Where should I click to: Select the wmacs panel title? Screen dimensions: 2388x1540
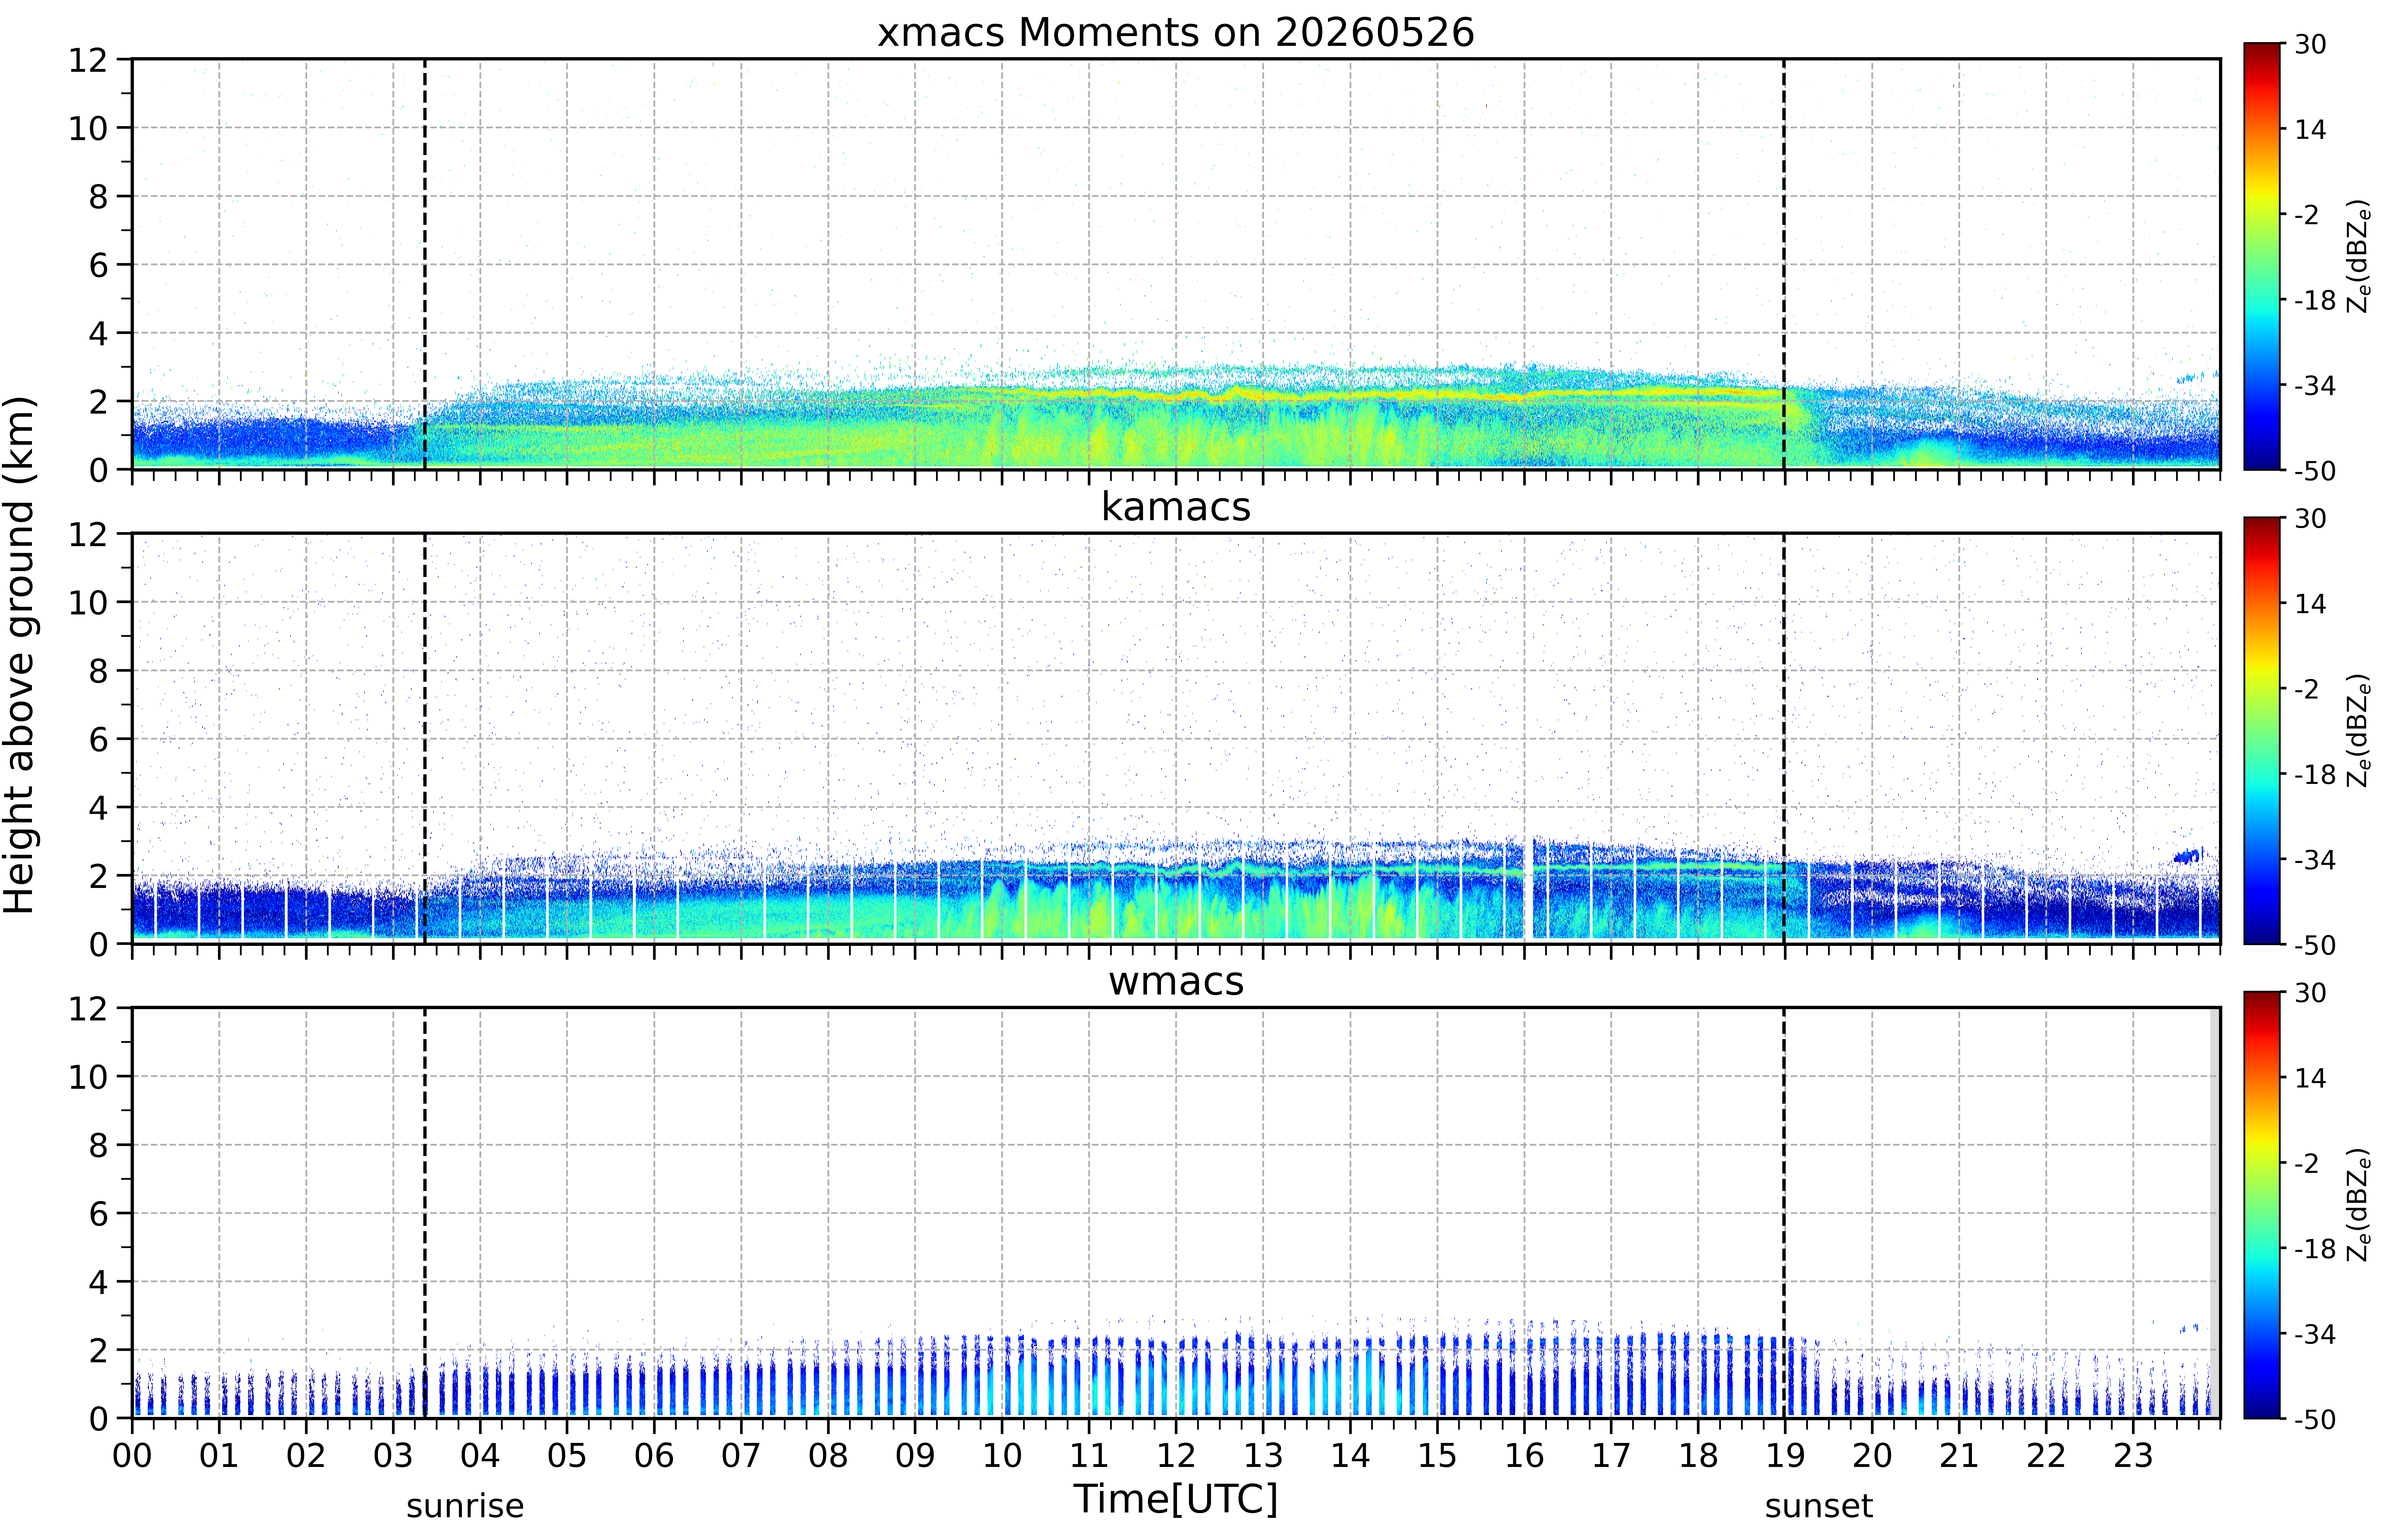tap(1175, 981)
